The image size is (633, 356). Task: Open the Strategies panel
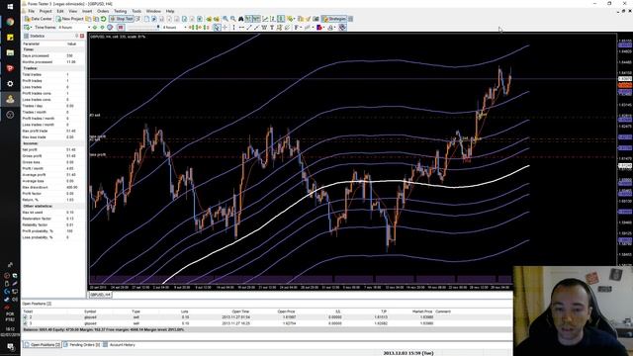point(334,19)
